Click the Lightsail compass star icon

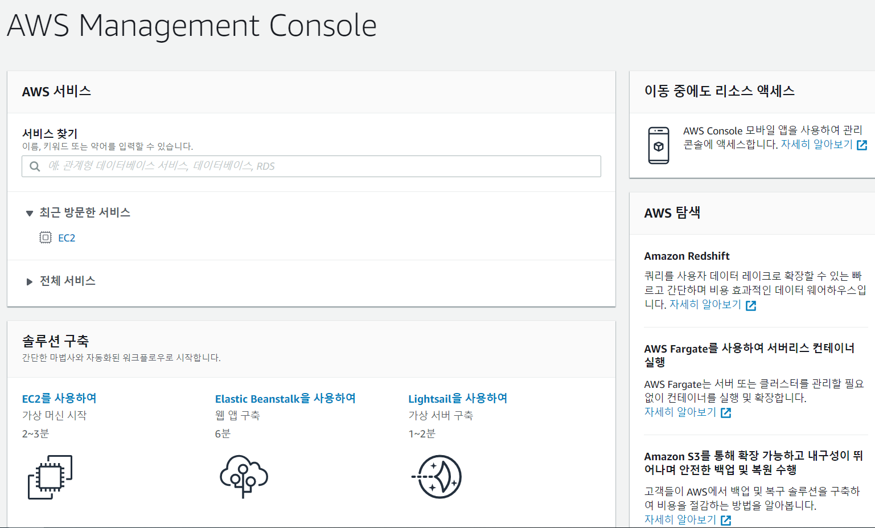[x=437, y=477]
